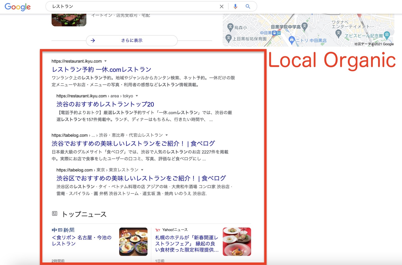The width and height of the screenshot is (402, 265).
Task: Select the 2時間前 news timestamp
Action: pyautogui.click(x=58, y=261)
